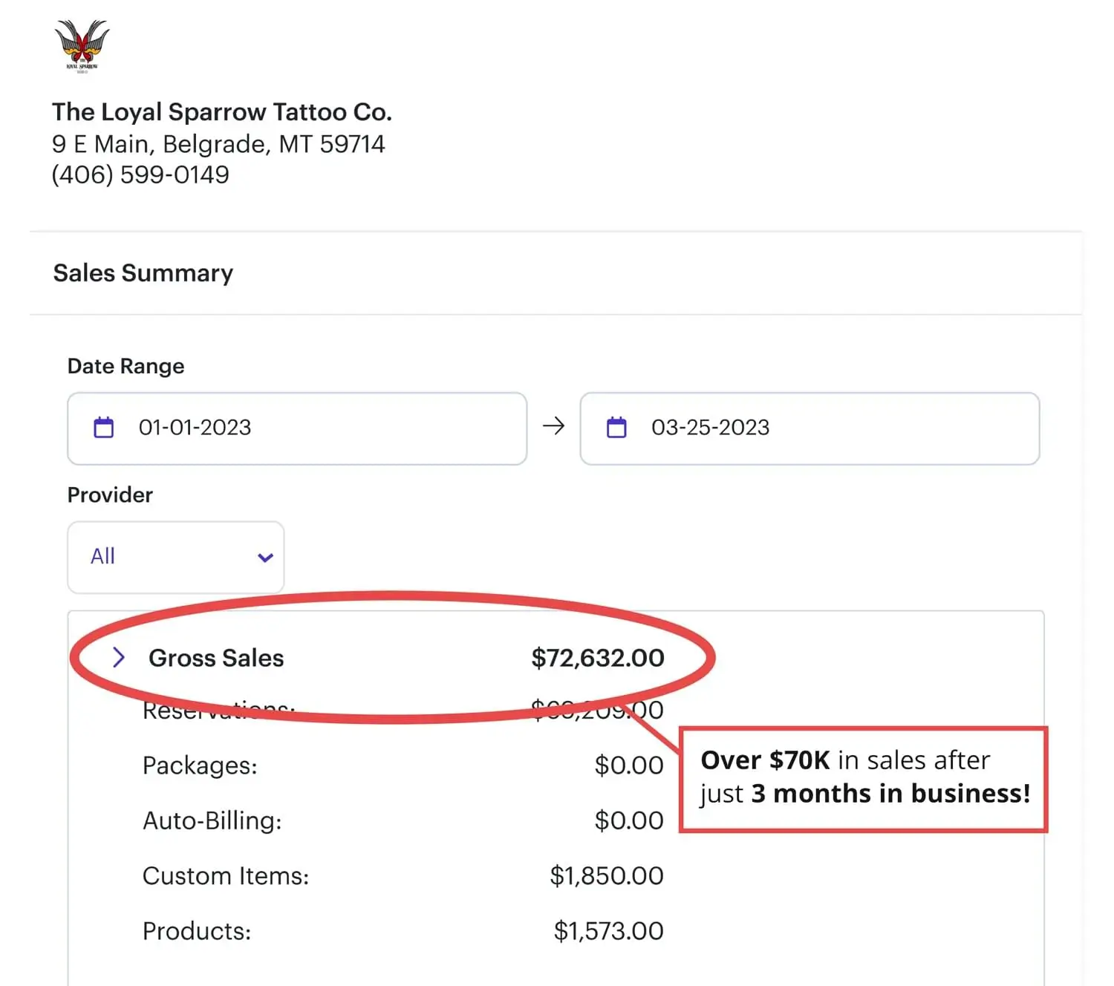Click the 01-01-2023 start date field

(297, 428)
